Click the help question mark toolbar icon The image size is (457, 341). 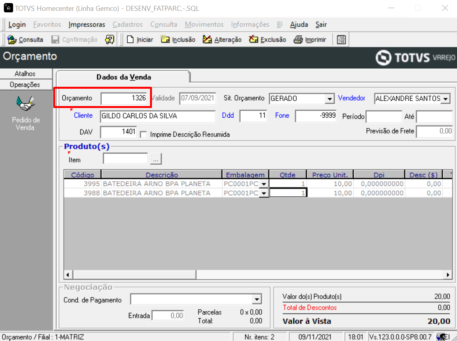[110, 40]
